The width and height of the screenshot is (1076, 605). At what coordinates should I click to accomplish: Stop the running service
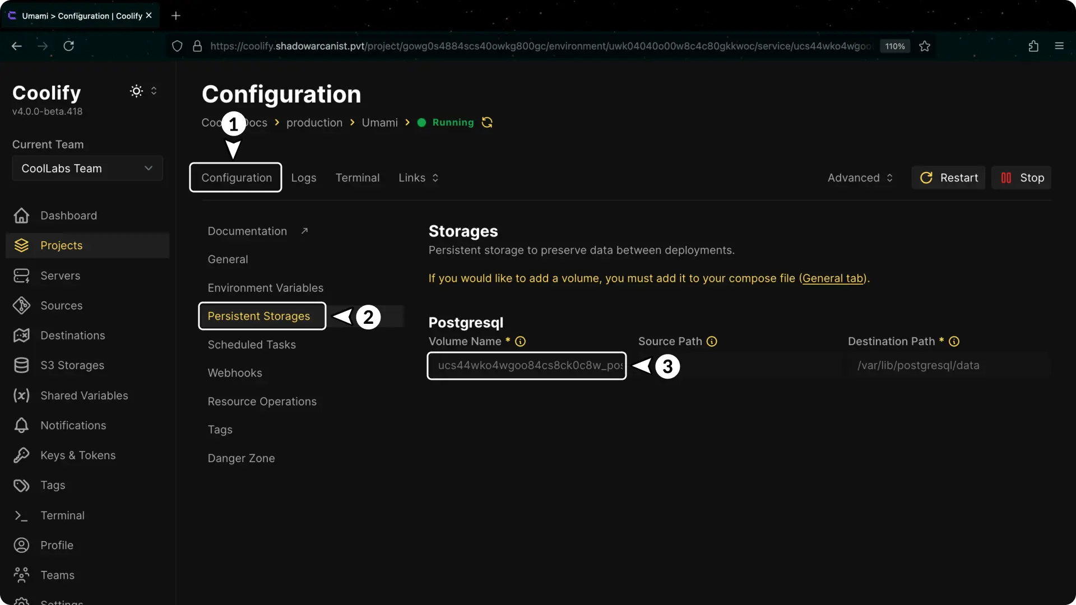[1021, 178]
